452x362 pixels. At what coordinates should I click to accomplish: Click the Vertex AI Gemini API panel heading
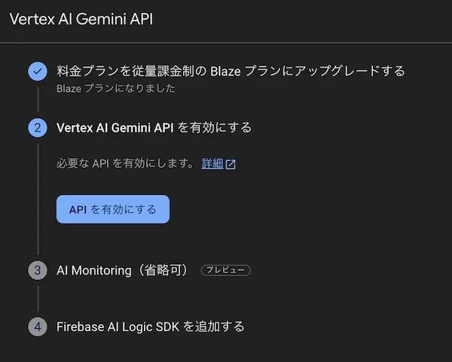point(81,19)
